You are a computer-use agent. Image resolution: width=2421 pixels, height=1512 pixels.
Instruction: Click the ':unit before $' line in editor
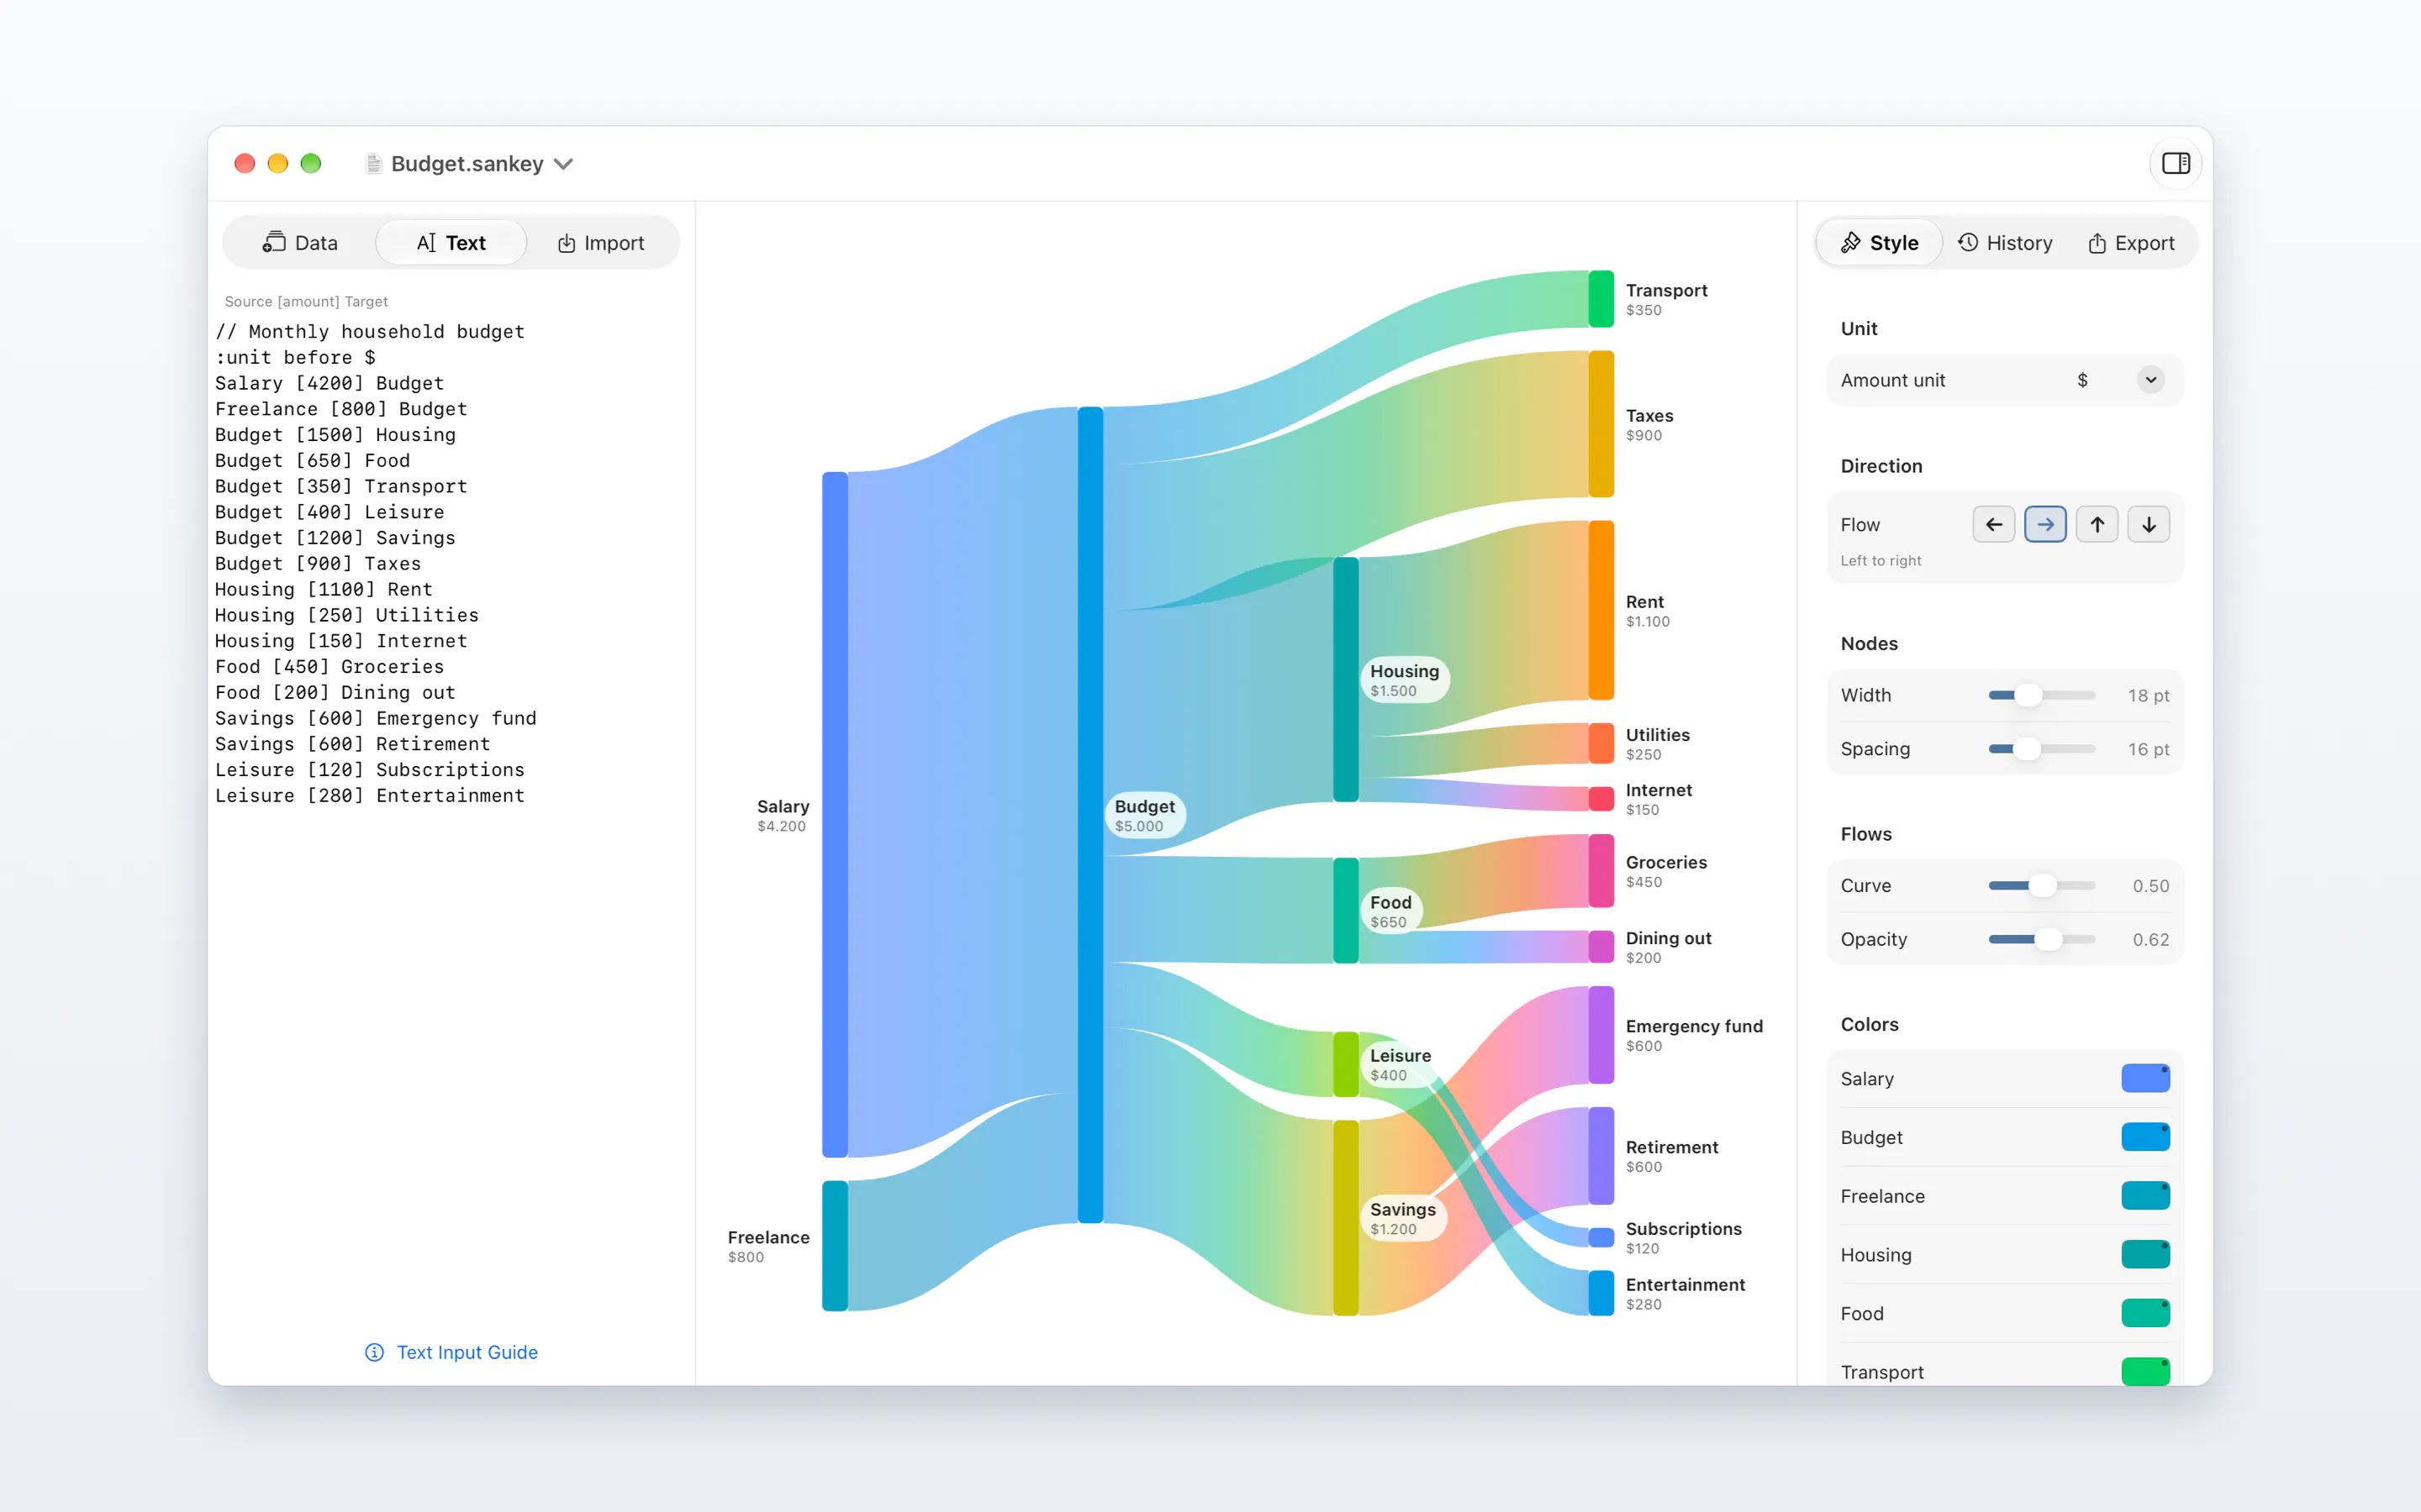(x=295, y=358)
